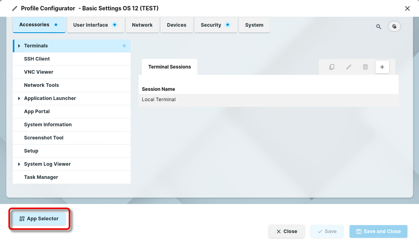
Task: Click the edit pencil icon in Terminal Sessions
Action: [348, 67]
